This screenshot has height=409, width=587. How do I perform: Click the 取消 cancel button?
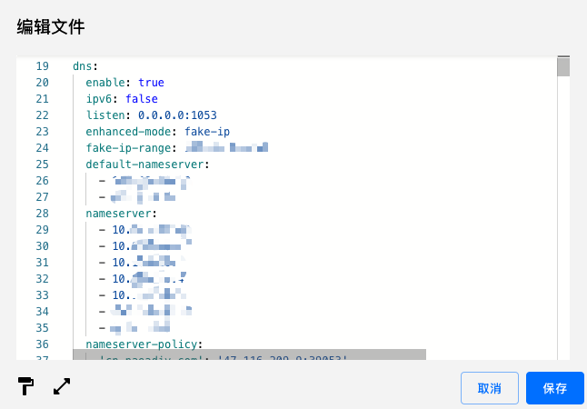(489, 388)
